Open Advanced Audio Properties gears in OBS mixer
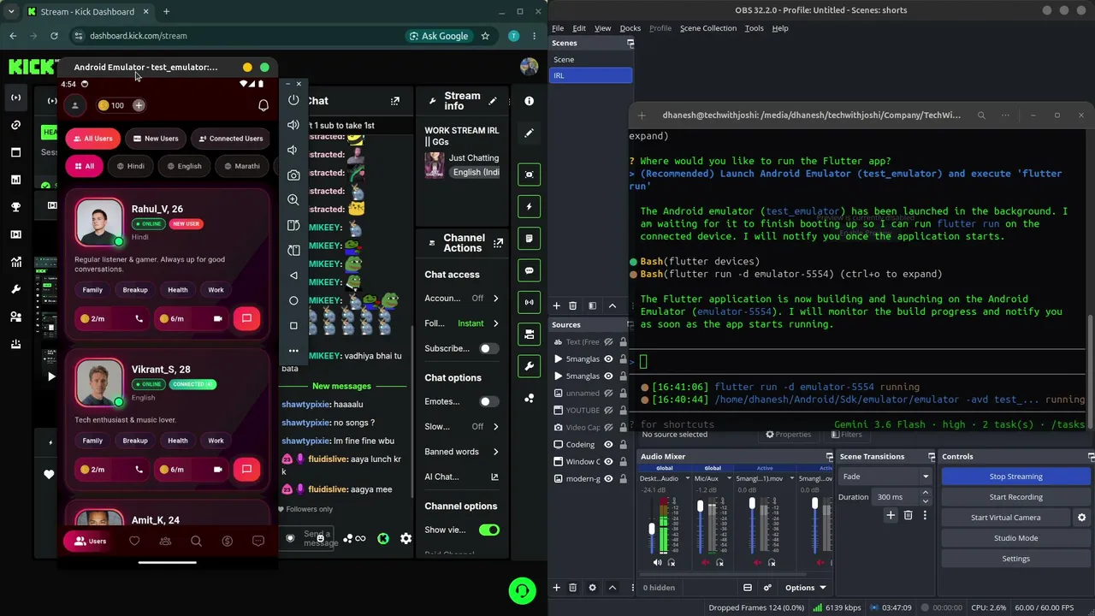The height and width of the screenshot is (616, 1095). coord(767,588)
